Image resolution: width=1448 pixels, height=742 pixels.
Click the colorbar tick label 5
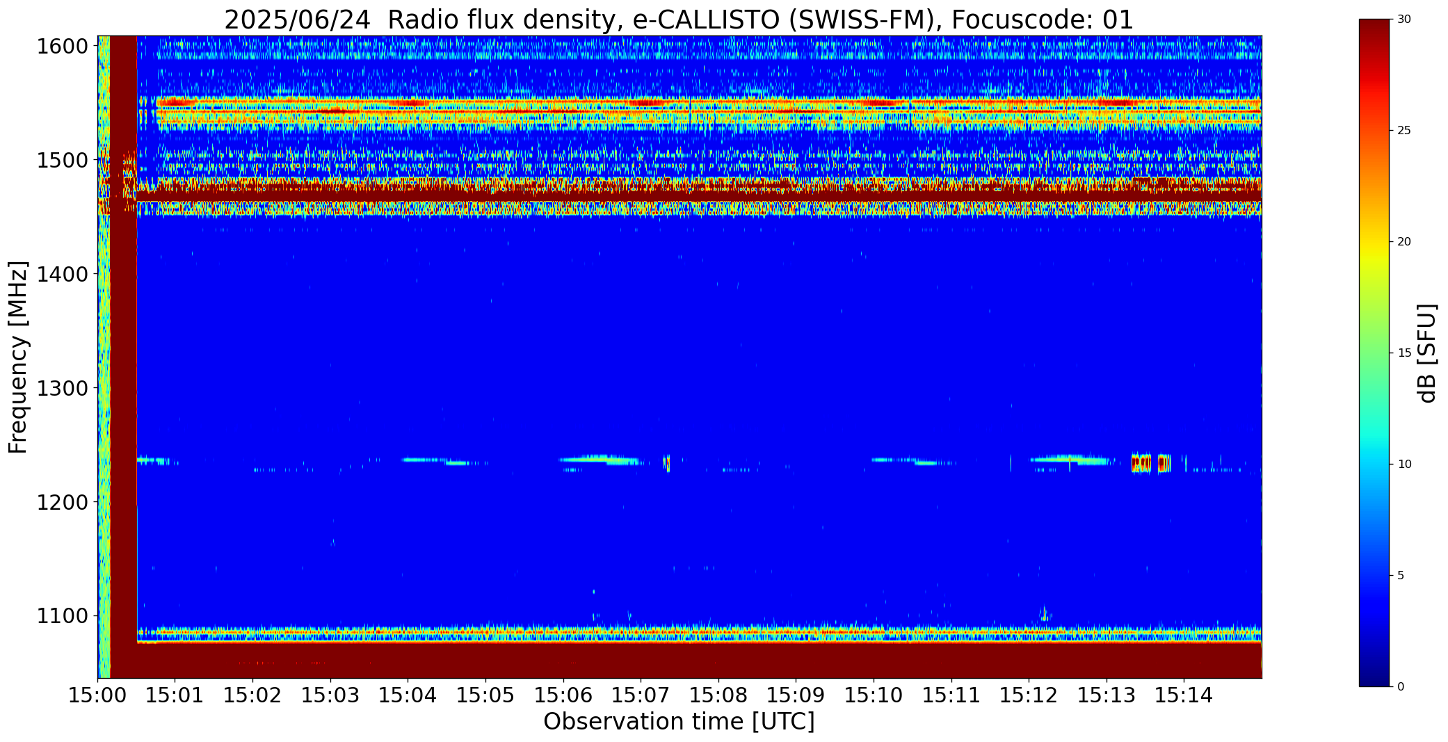[1401, 576]
